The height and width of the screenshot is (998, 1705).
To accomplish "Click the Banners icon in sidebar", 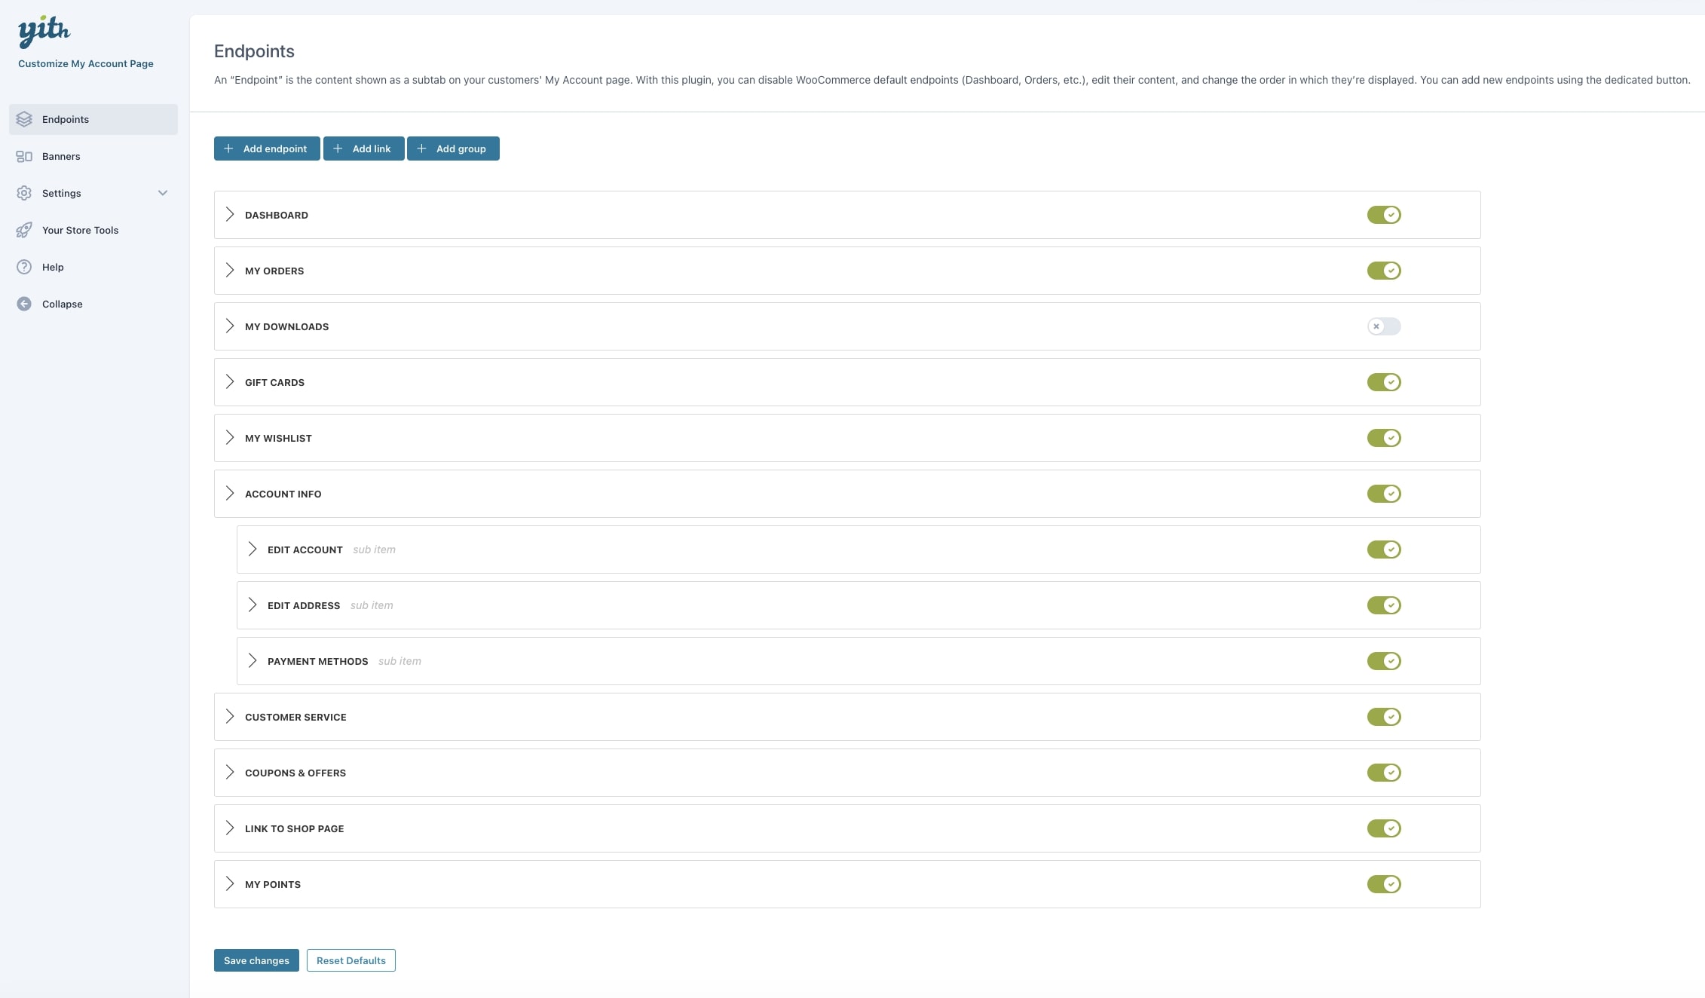I will coord(24,156).
